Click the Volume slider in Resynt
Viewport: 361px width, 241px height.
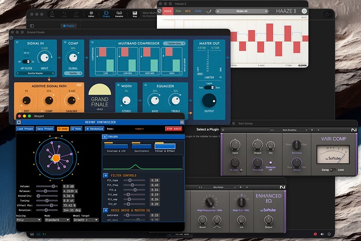point(47,186)
